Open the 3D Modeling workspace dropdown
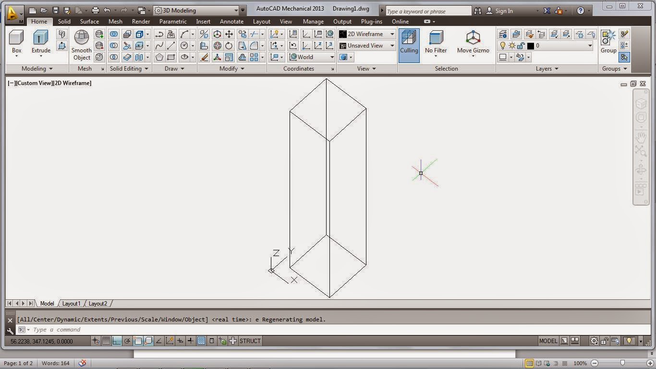 coord(235,10)
